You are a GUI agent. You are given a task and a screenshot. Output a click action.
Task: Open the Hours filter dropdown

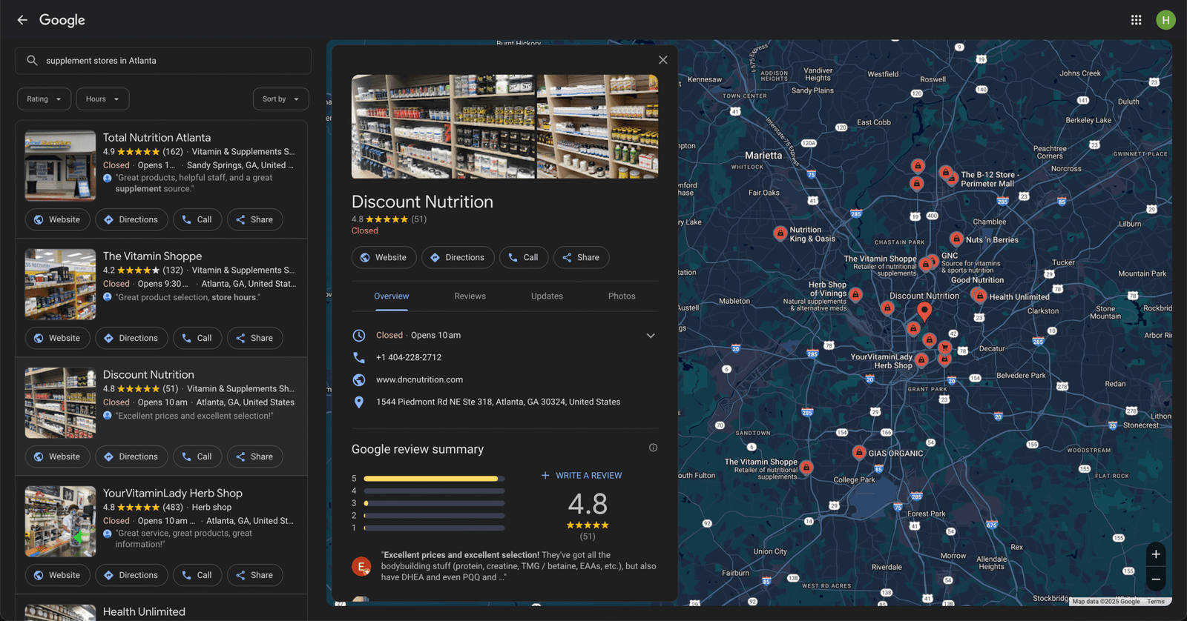102,99
